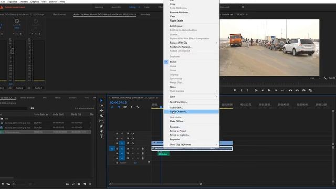Viewport: 336px width, 189px height.
Task: Toggle Snap magnet in timeline
Action: point(119,107)
